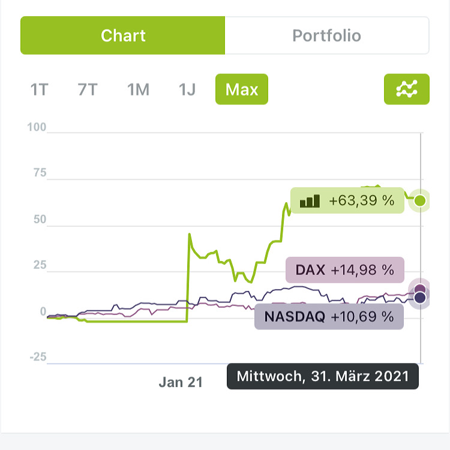
Task: Click the +63,39 % portfolio performance label
Action: (347, 201)
